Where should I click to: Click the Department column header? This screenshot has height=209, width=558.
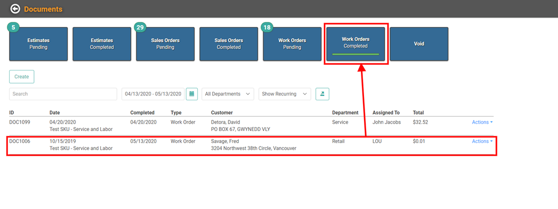coord(345,112)
